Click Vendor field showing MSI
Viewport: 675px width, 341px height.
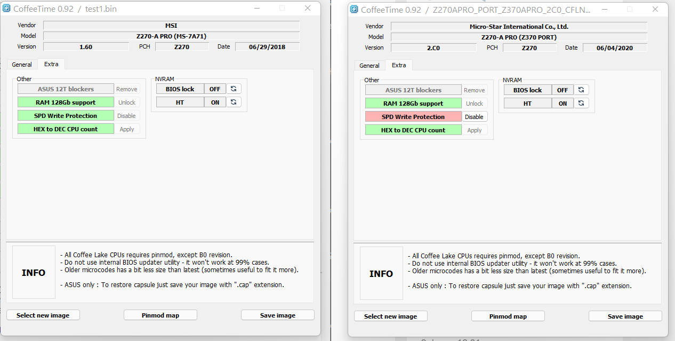[x=171, y=25]
